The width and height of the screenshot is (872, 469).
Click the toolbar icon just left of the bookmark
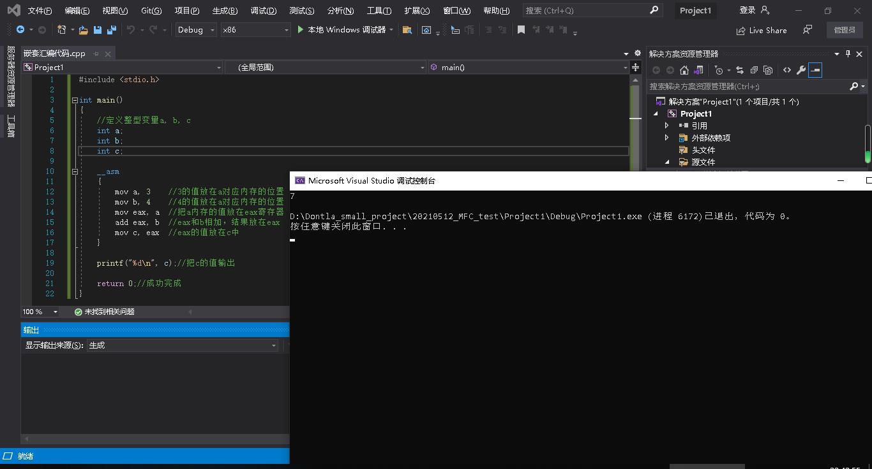(x=502, y=30)
